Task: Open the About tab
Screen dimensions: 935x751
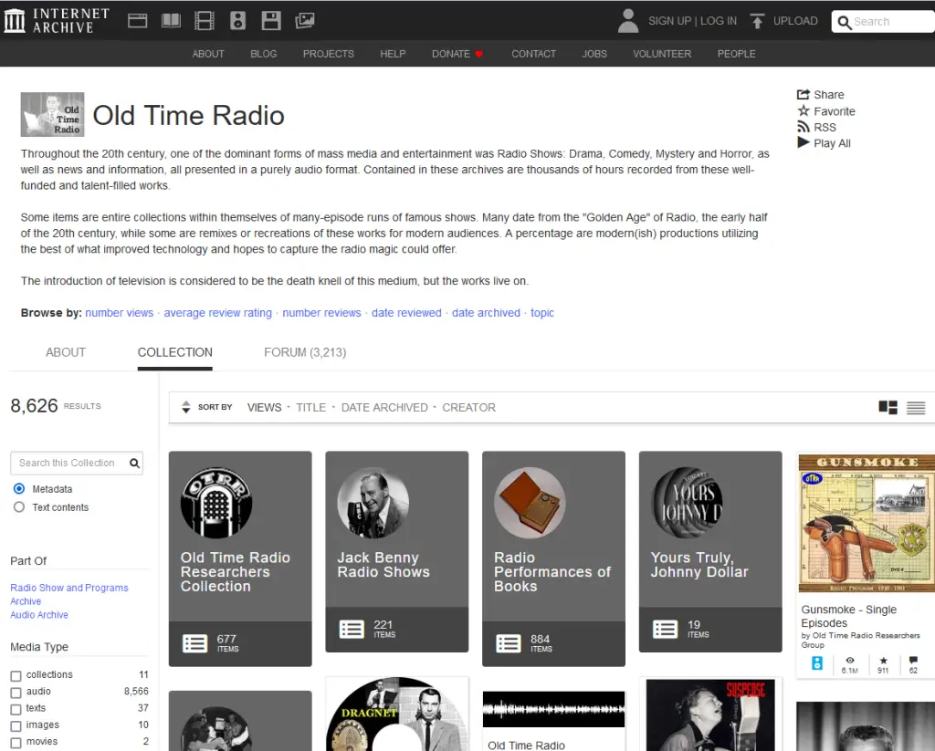Action: coord(66,352)
